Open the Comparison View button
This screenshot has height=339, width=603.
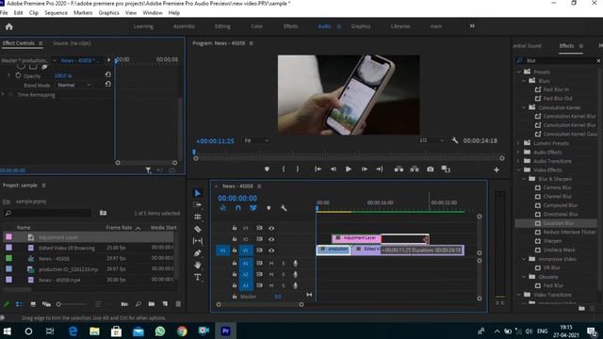point(446,169)
